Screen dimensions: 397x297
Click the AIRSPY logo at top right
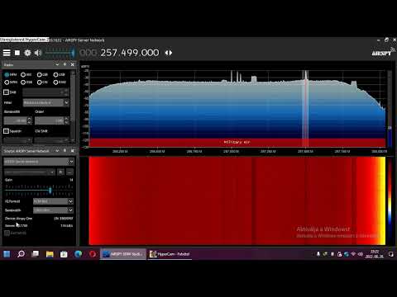[x=383, y=52]
